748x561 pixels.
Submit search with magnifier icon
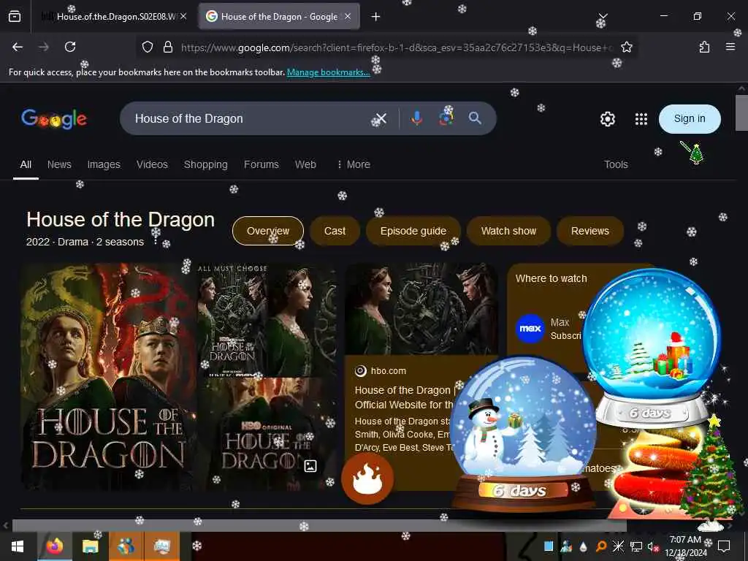(x=475, y=118)
